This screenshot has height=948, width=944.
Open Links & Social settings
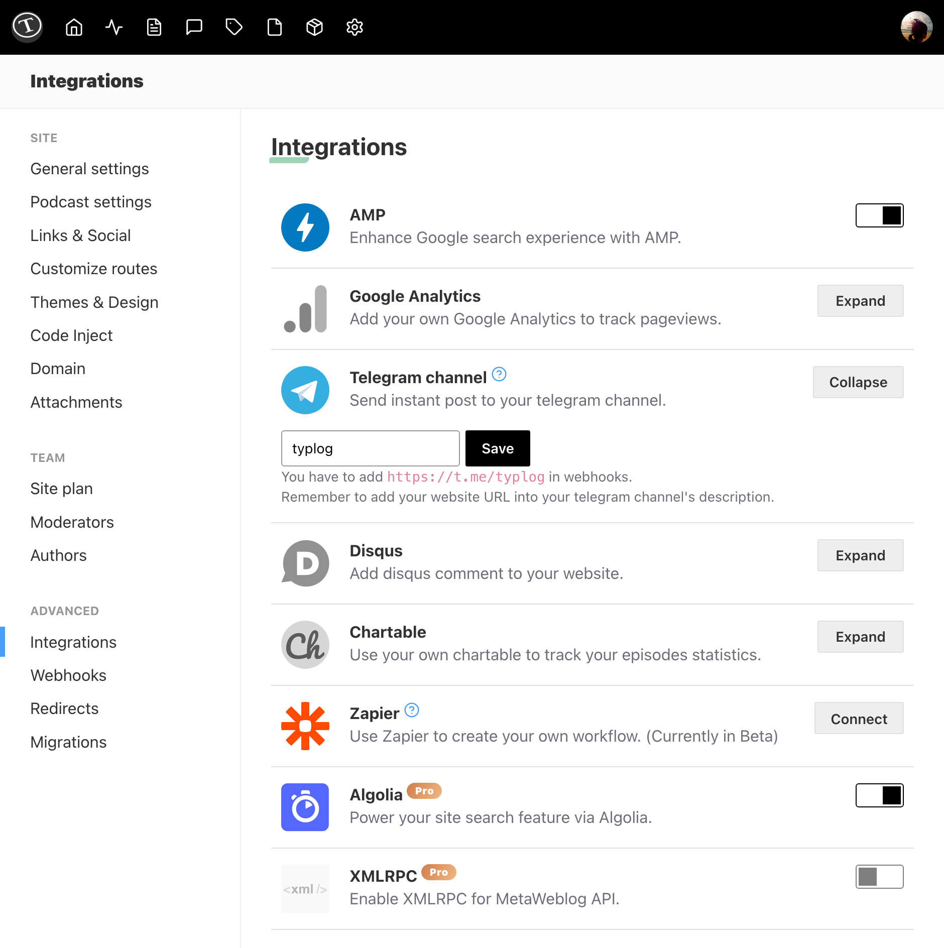click(x=81, y=235)
